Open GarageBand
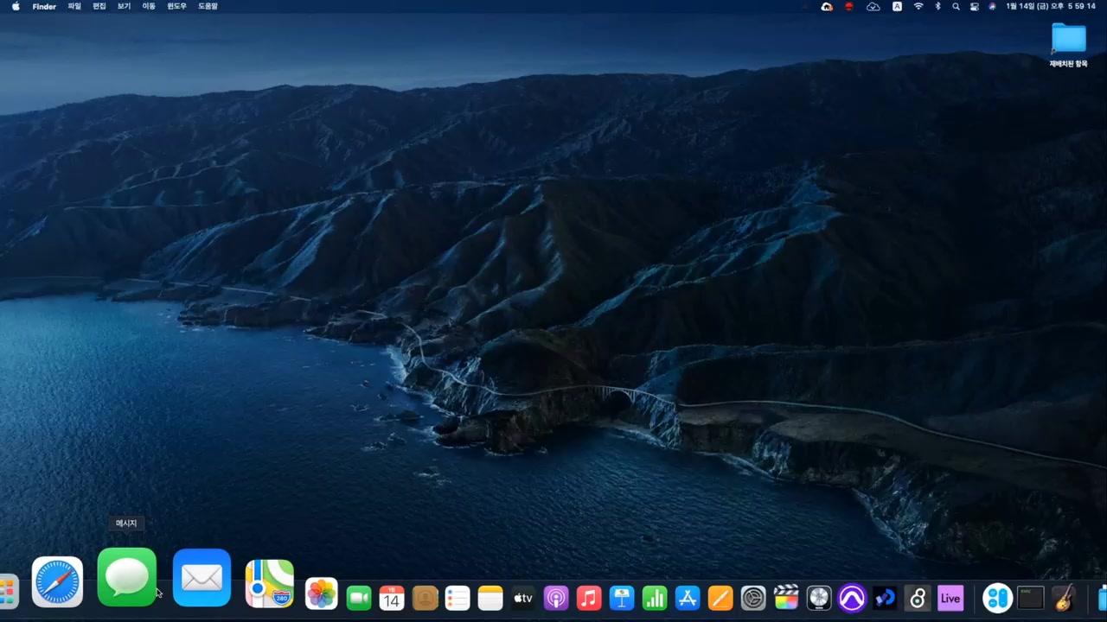Image resolution: width=1107 pixels, height=622 pixels. tap(1065, 598)
